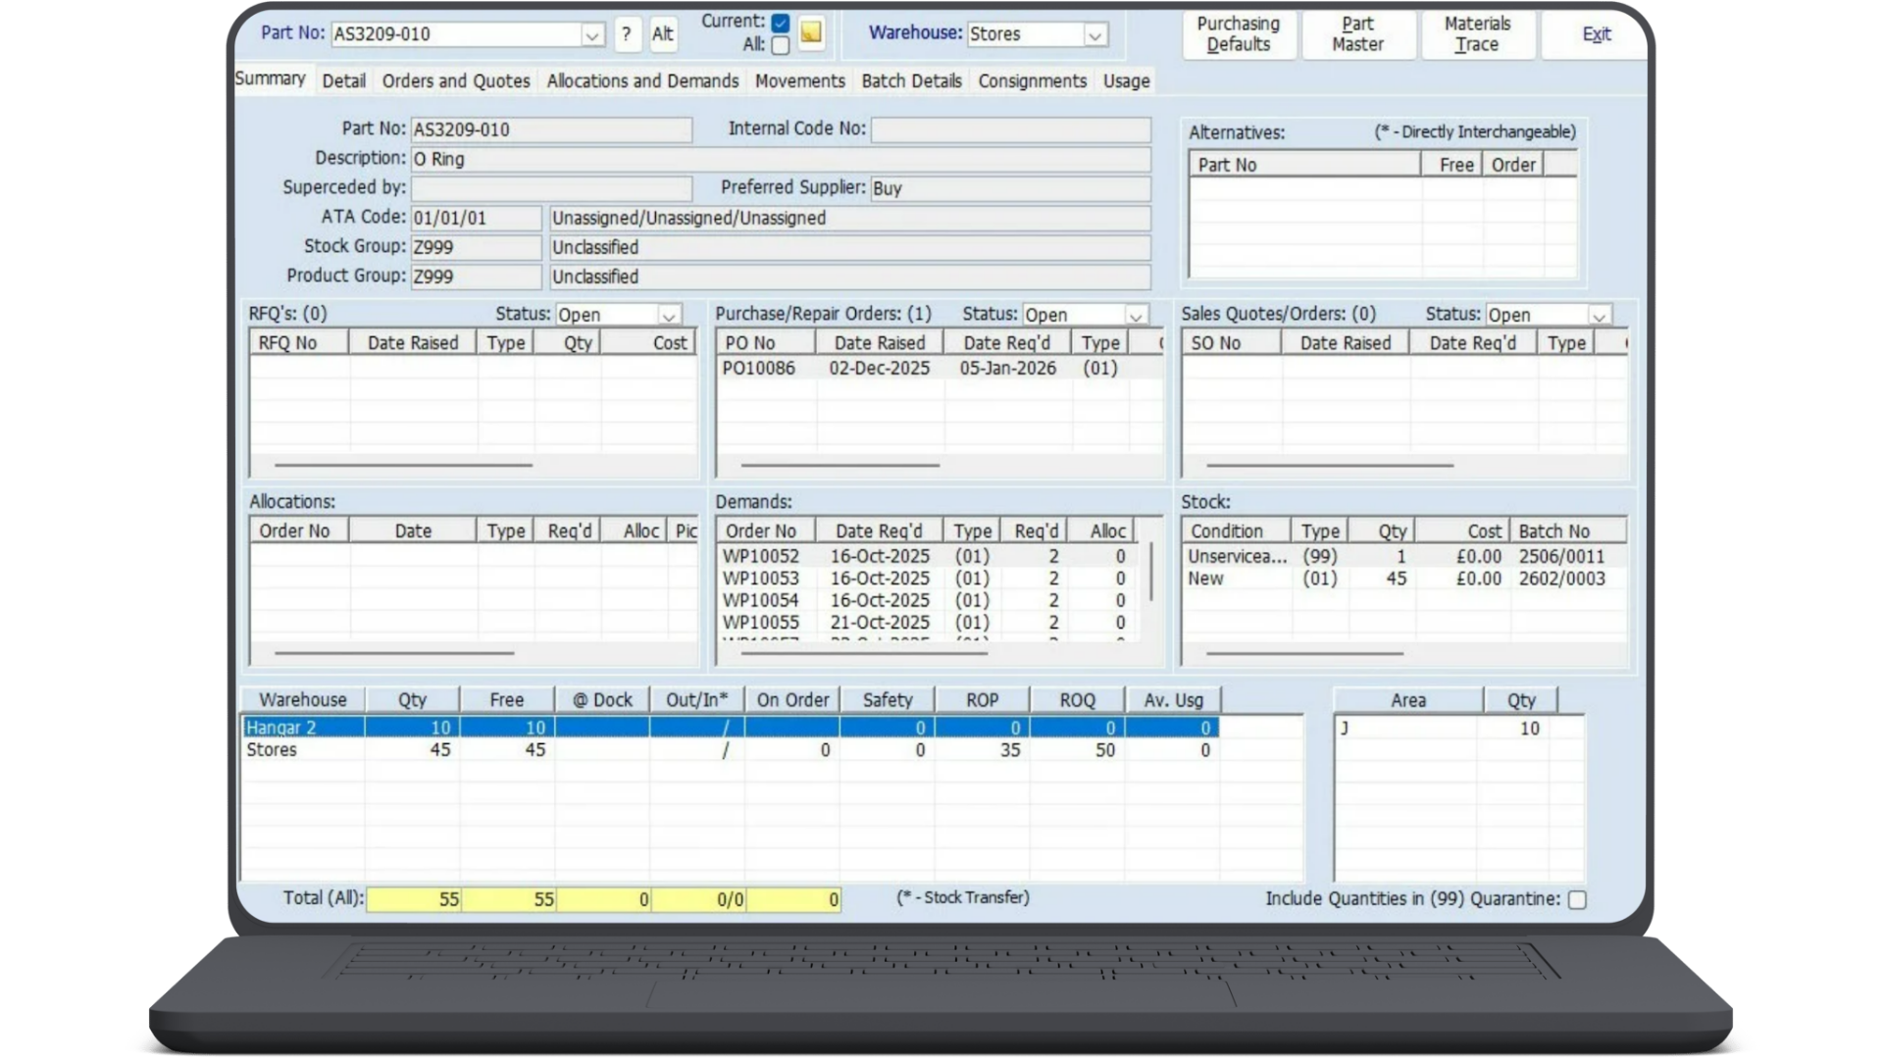Viewport: 1883px width, 1059px height.
Task: Check the All checkbox
Action: (x=779, y=45)
